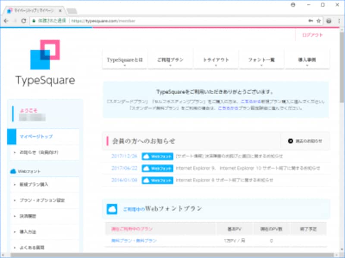Image resolution: width=345 pixels, height=258 pixels.
Task: Click the cloud icon beside Webフォント sidebar heading
Action: click(13, 170)
